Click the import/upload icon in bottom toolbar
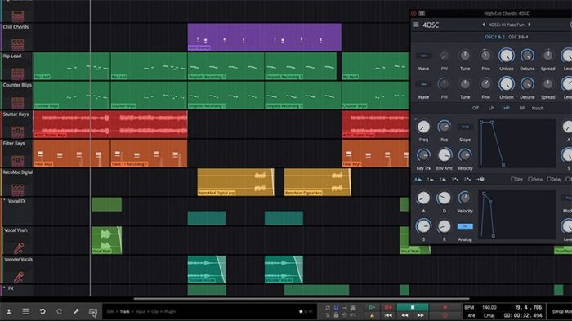Screen dimensions: 572x321 click(9, 311)
